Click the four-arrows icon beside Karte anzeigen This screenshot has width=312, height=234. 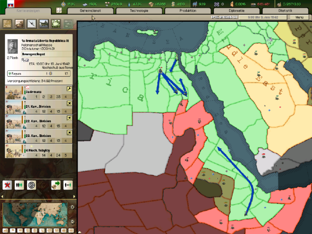click(59, 11)
